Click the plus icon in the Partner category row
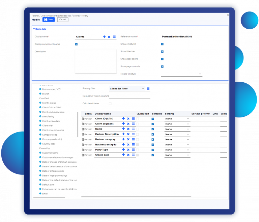Image resolution: width=259 pixels, height=222 pixels. tap(123, 139)
